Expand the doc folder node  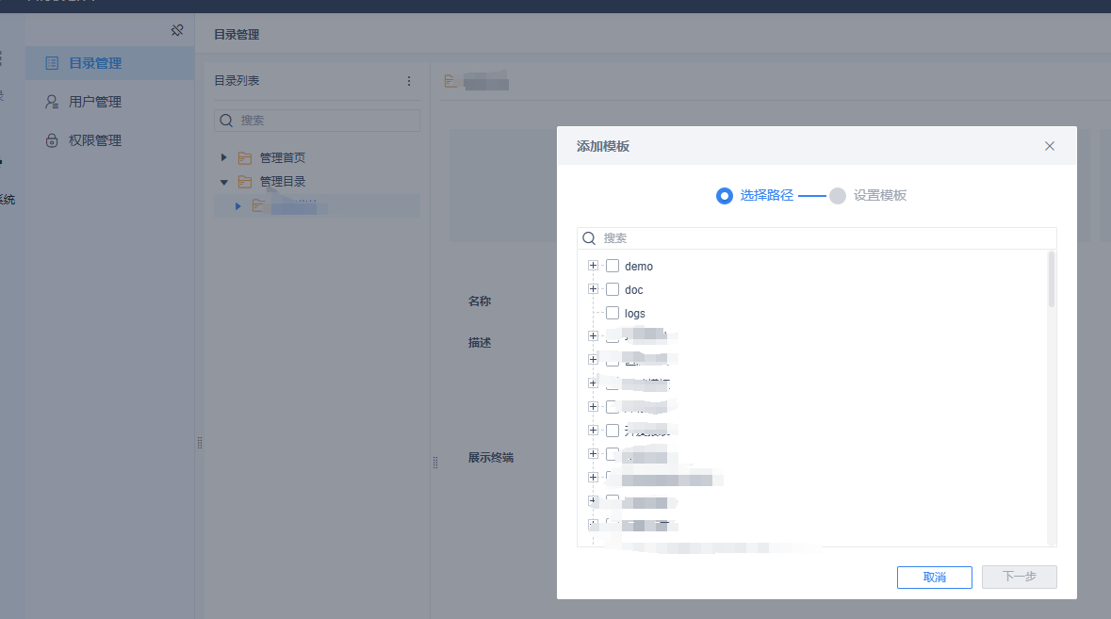(x=593, y=289)
